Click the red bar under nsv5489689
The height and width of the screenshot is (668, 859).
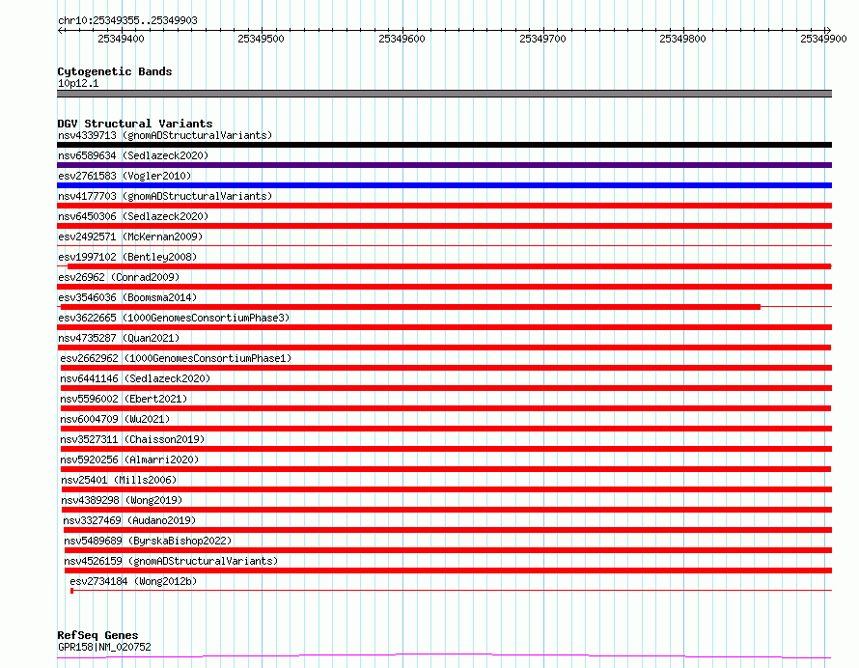448,550
